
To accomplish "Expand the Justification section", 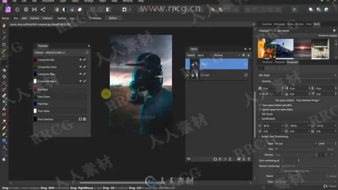I will 259,118.
